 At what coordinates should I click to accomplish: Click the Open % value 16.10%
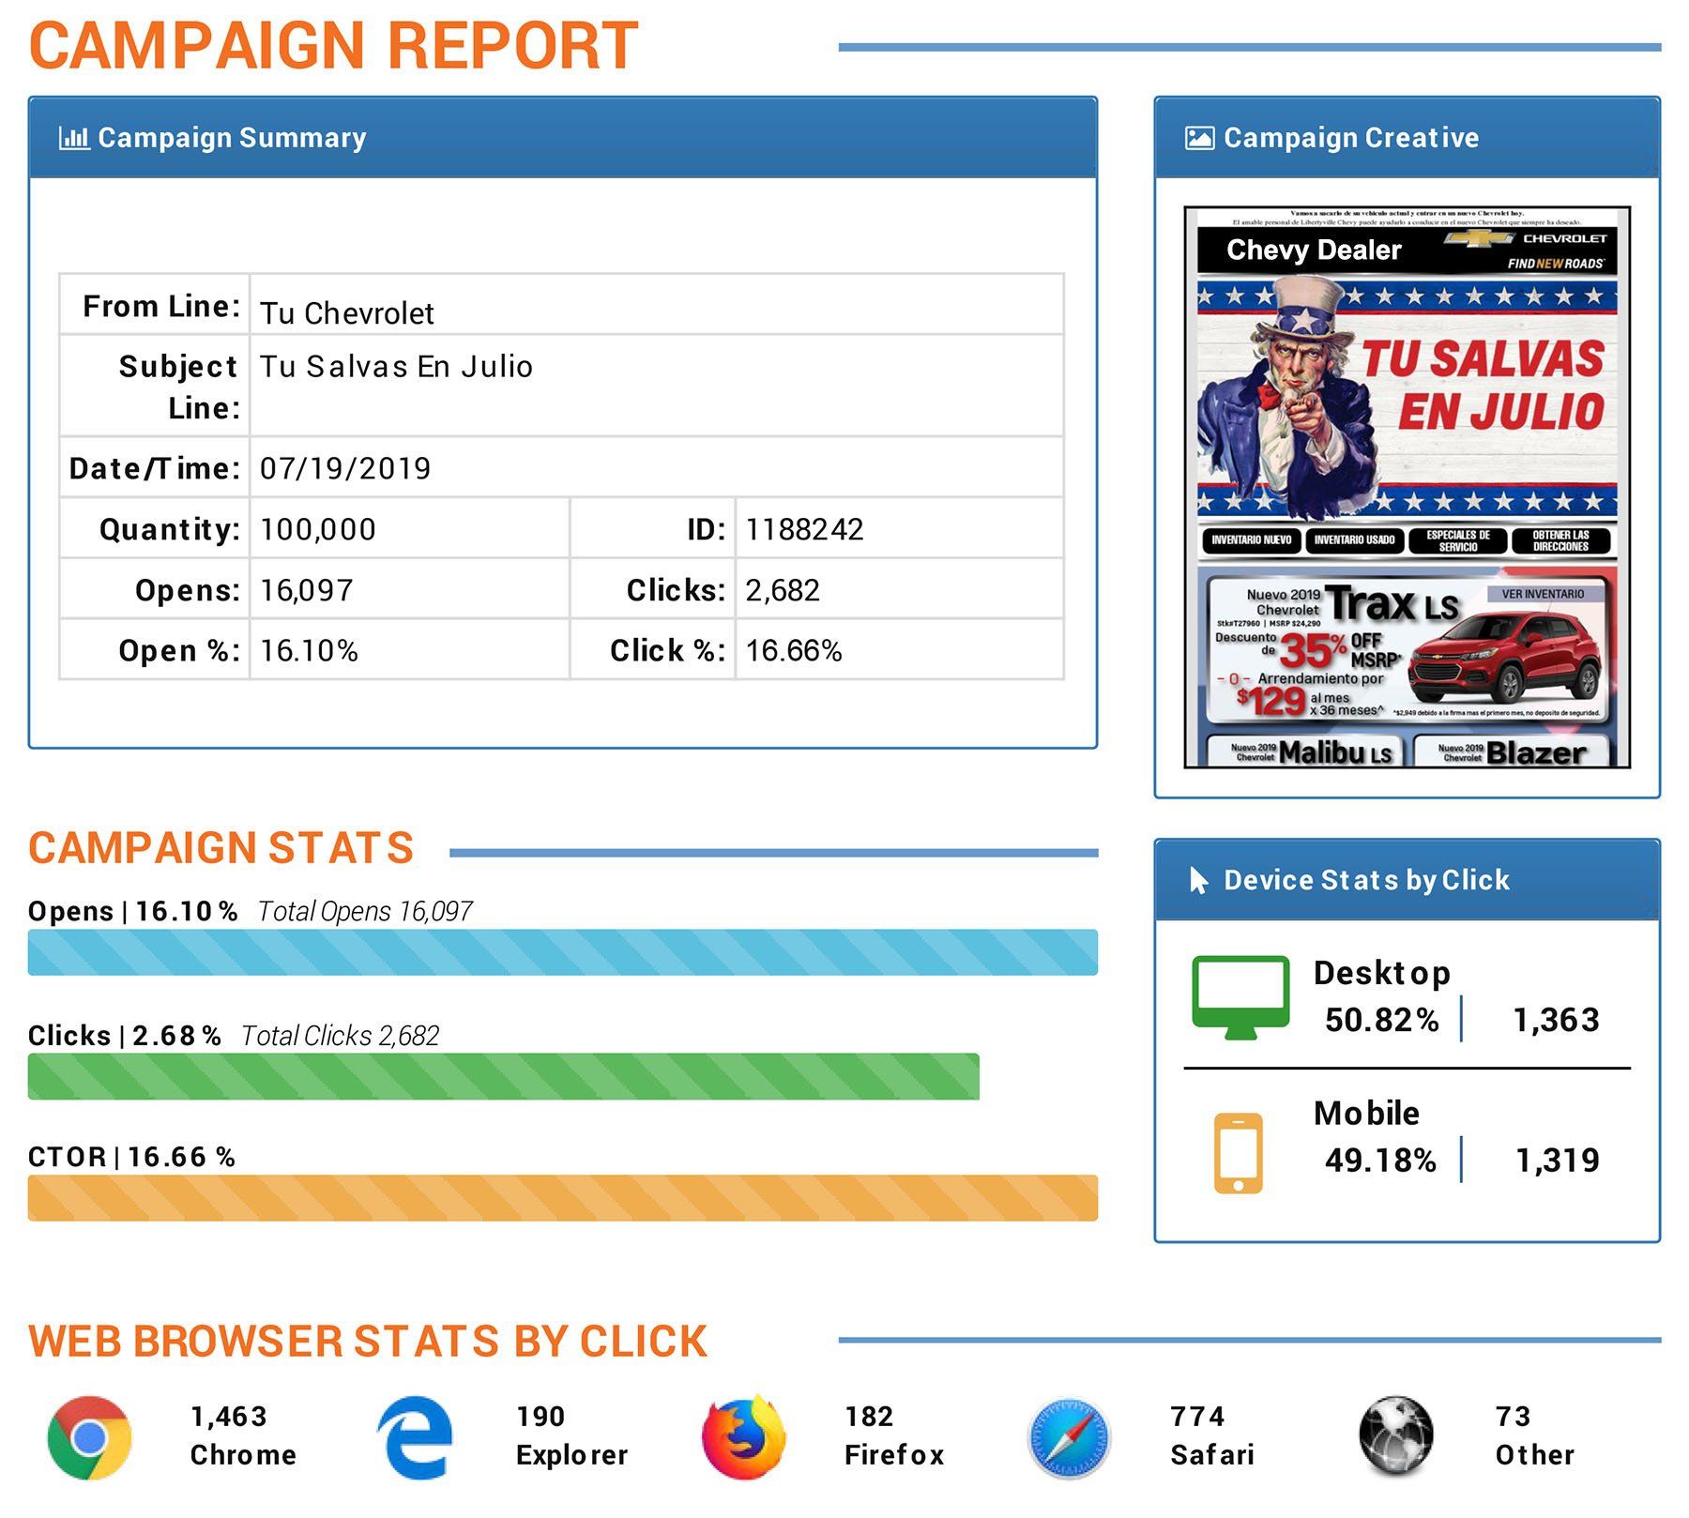click(309, 650)
